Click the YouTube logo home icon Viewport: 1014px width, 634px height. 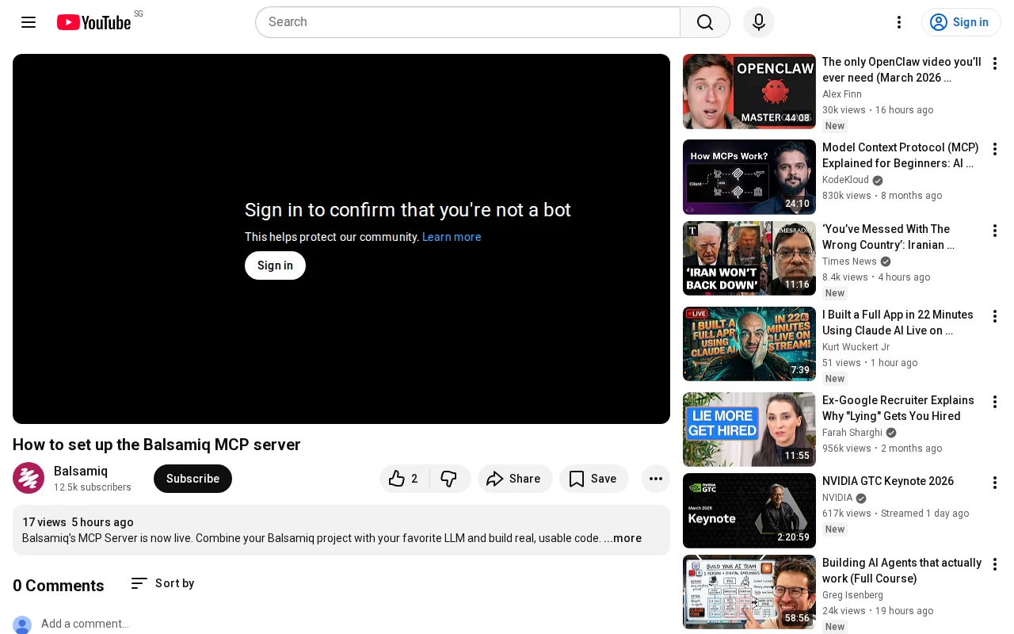point(93,22)
